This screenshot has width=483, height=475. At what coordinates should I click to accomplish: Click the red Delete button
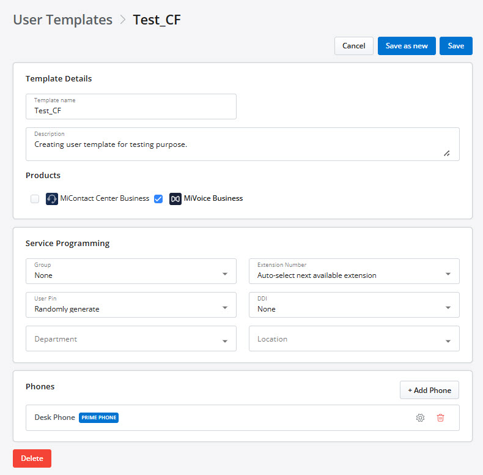pos(32,458)
